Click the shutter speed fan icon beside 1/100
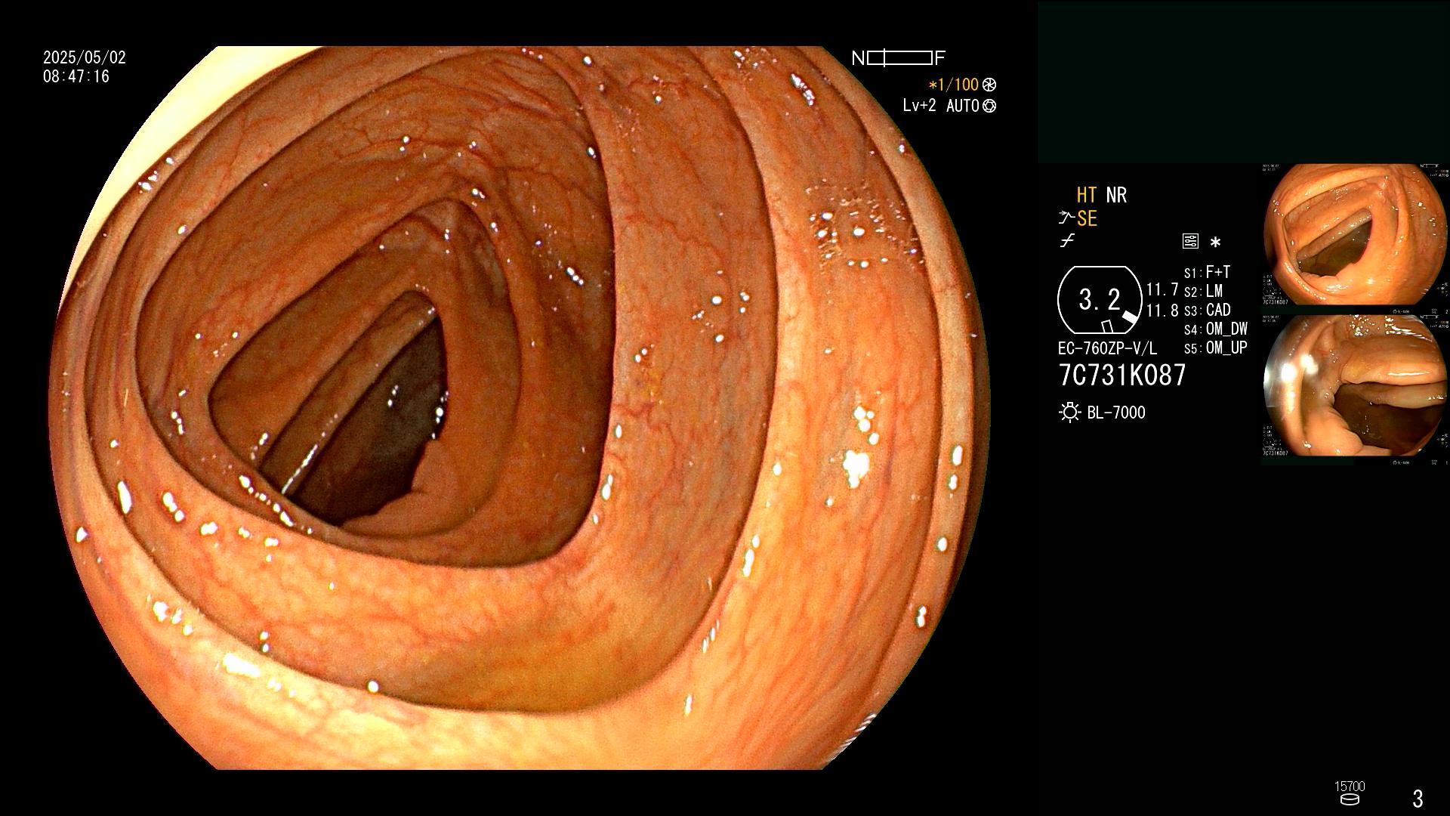This screenshot has width=1450, height=816. [x=989, y=85]
